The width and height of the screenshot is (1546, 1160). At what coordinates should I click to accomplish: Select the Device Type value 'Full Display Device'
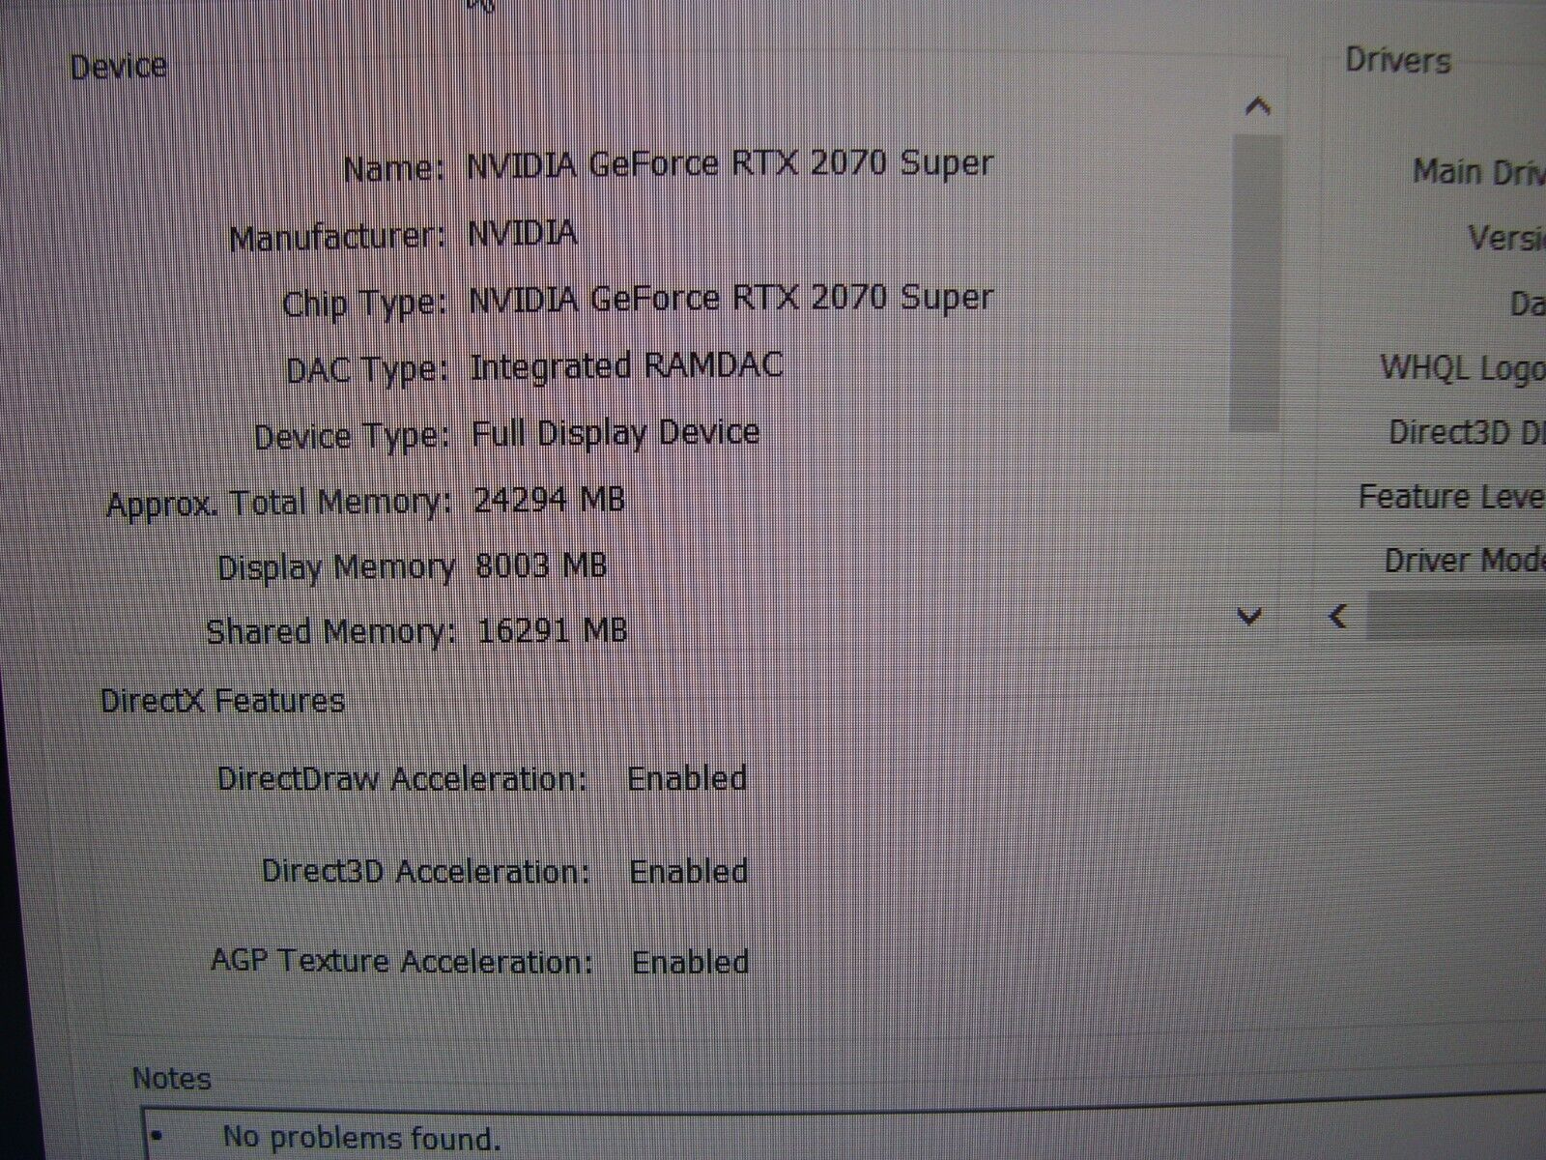(616, 432)
